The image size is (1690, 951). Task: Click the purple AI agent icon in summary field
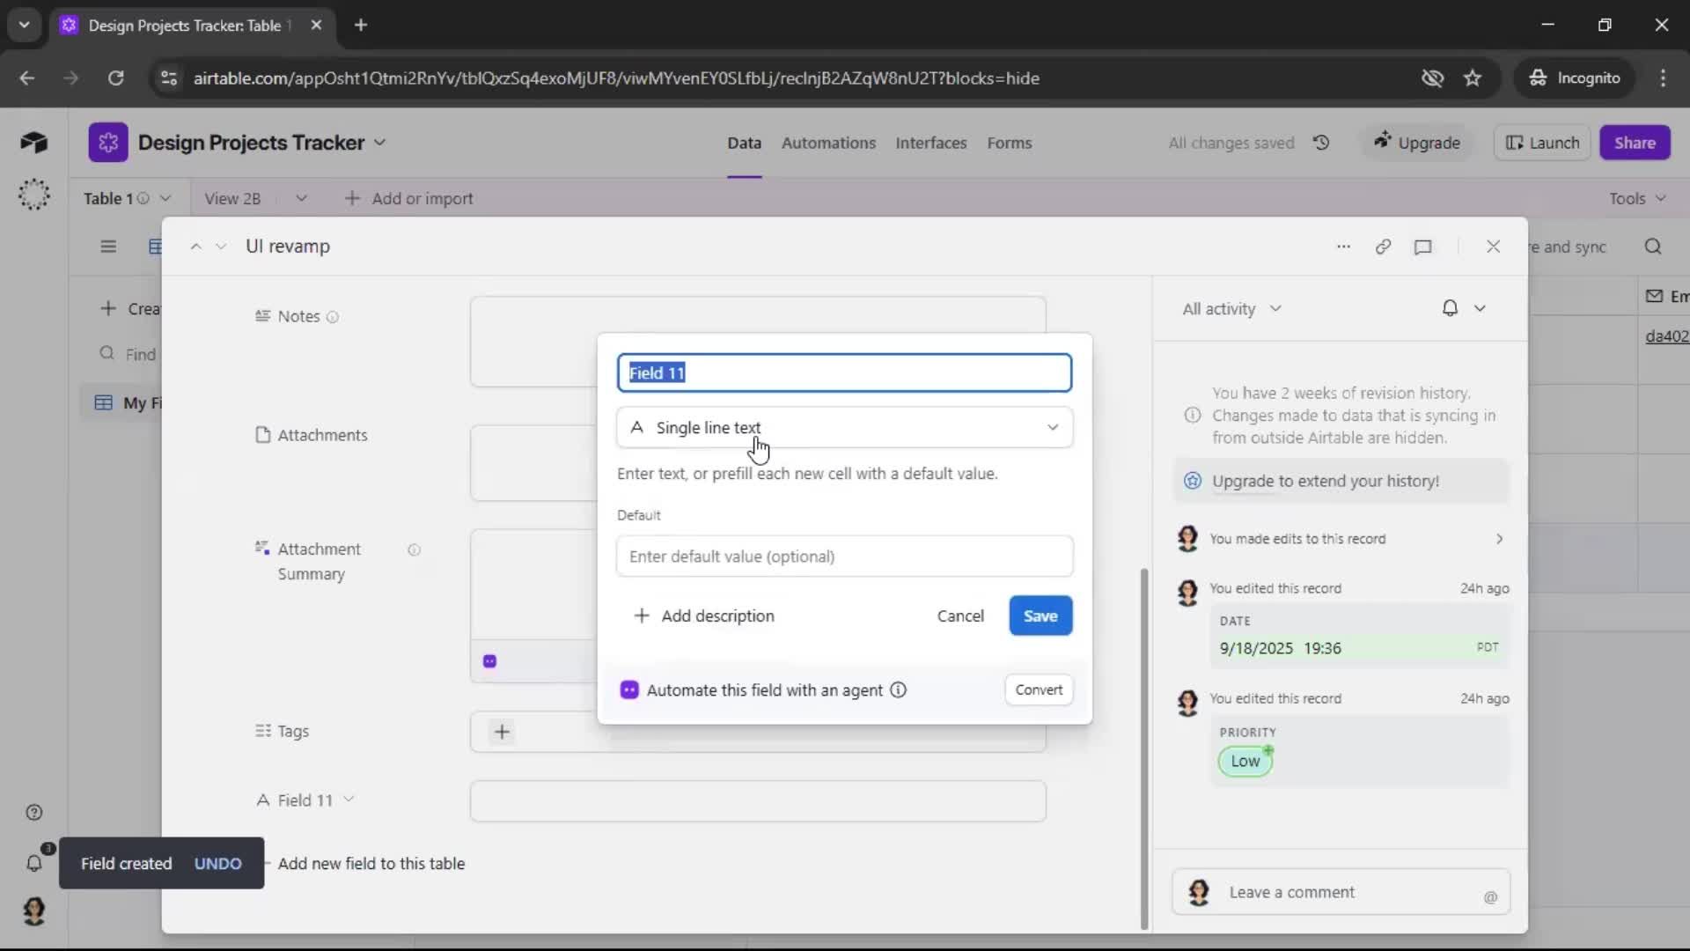point(490,661)
